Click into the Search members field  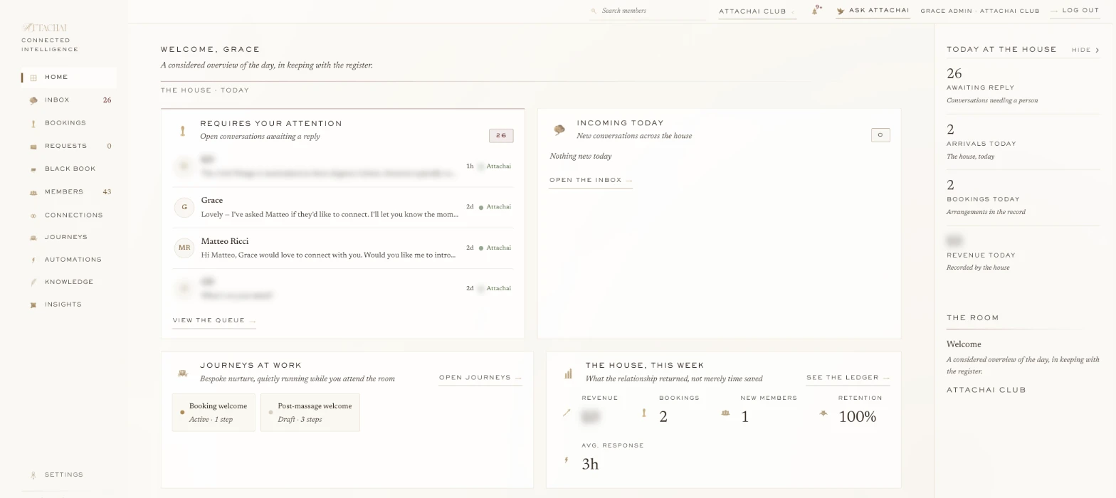(x=648, y=11)
